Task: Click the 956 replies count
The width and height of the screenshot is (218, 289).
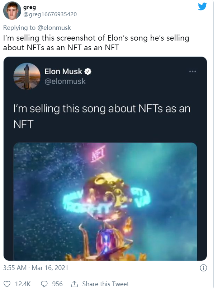Action: (57, 284)
